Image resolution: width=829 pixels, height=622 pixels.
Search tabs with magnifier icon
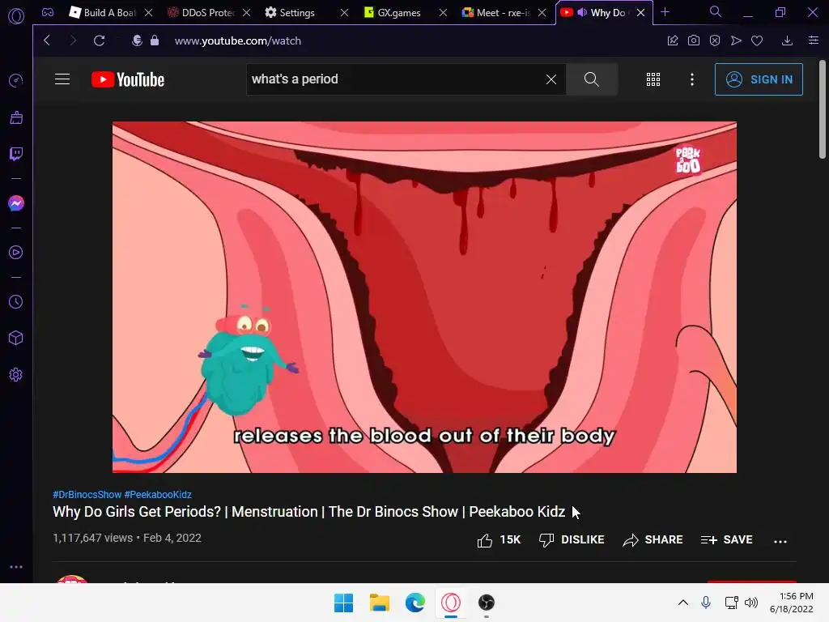716,11
